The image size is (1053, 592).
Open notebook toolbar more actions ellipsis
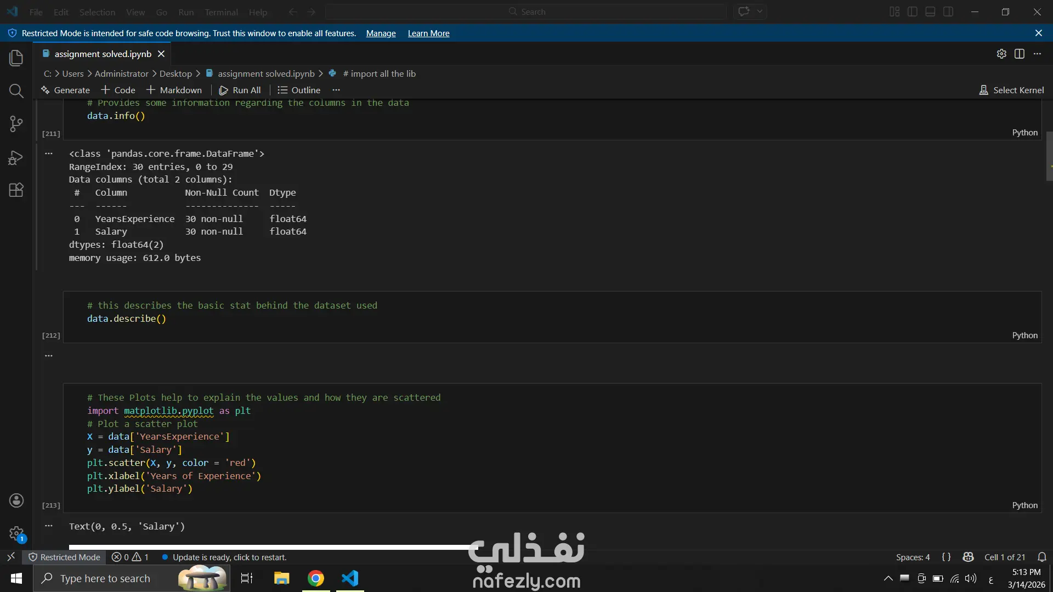click(336, 90)
